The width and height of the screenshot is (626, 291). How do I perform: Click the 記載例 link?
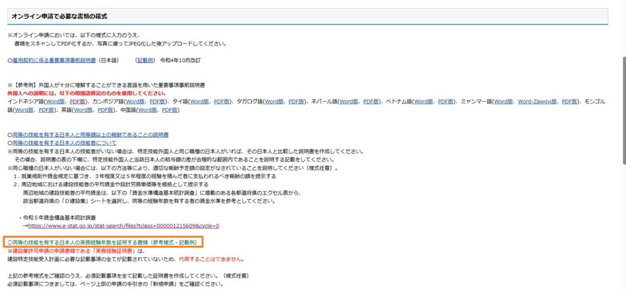145,61
